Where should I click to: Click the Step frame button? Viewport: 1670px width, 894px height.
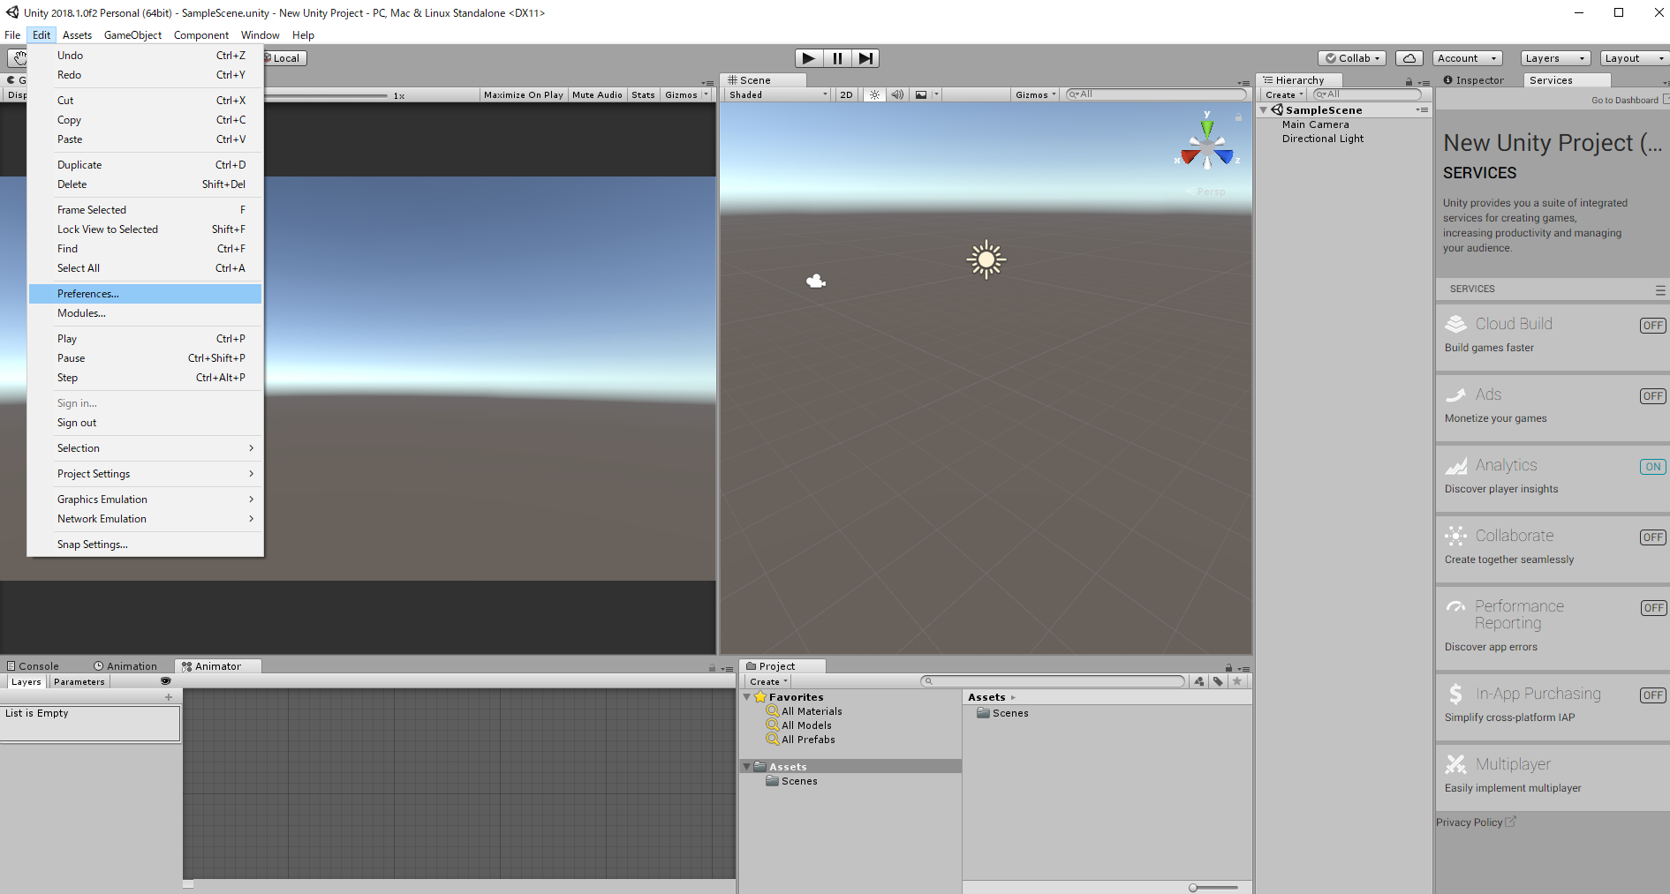(865, 58)
